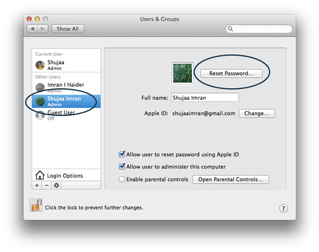Remove selected user with minus button

coord(46,185)
